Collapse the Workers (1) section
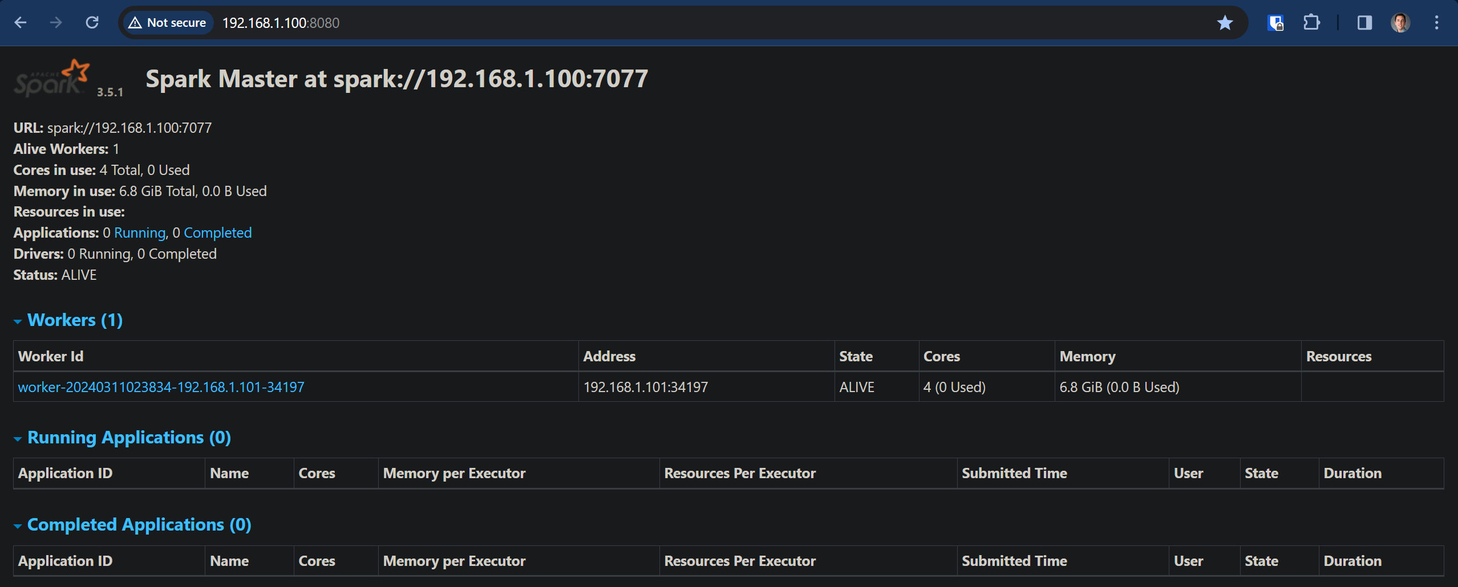1458x587 pixels. point(68,320)
